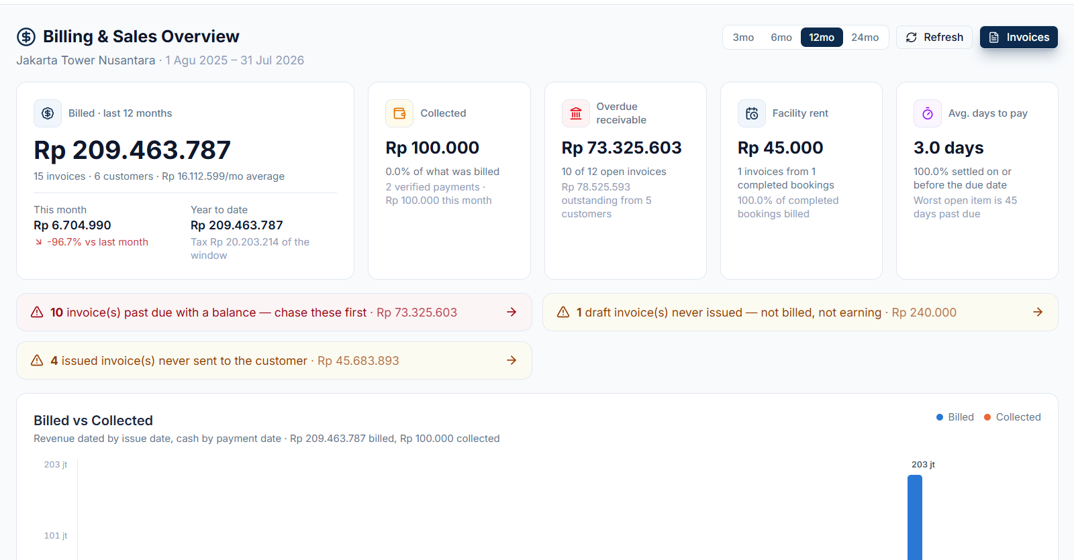Click the Collected legend label

click(x=1018, y=417)
